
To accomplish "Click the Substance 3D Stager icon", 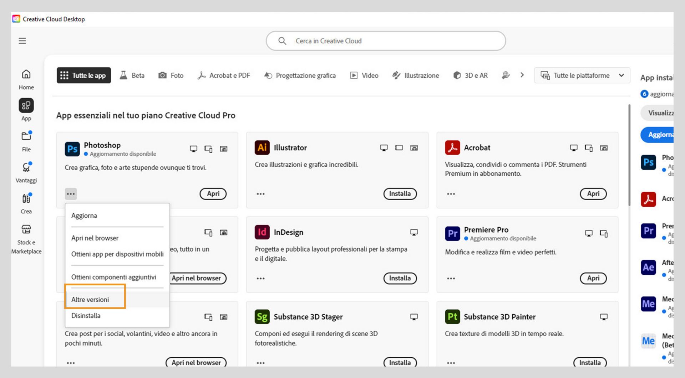I will tap(262, 317).
